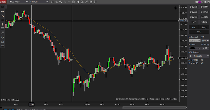Expand the MES 09-23 instrument dropdown
The width and height of the screenshot is (210, 110).
tap(19, 2)
